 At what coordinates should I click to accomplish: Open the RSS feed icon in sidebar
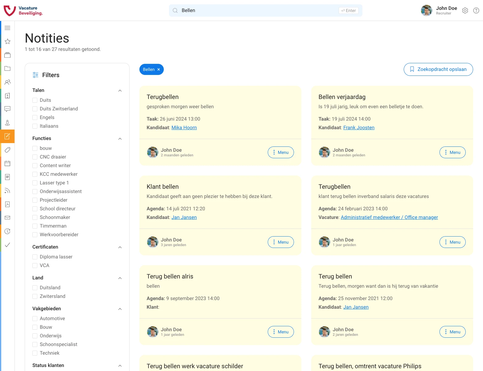coord(7,191)
